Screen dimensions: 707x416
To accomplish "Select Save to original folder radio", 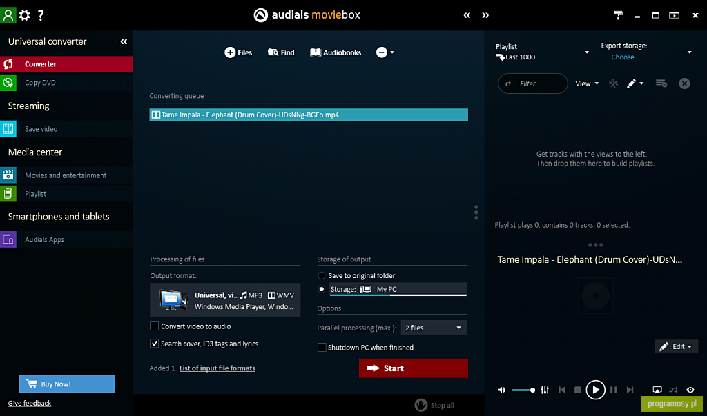I will (x=322, y=275).
